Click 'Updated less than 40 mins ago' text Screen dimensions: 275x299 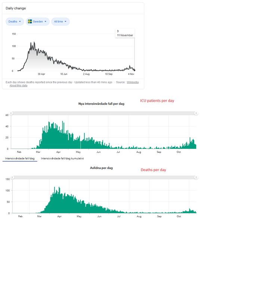pyautogui.click(x=93, y=82)
